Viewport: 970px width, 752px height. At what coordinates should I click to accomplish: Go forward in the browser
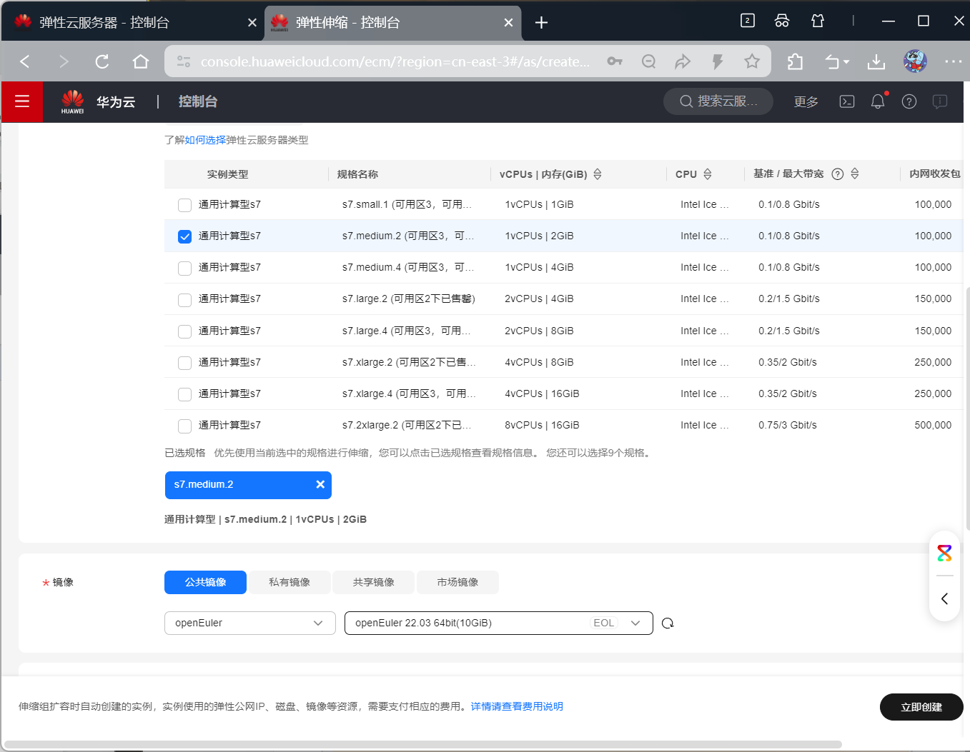64,61
